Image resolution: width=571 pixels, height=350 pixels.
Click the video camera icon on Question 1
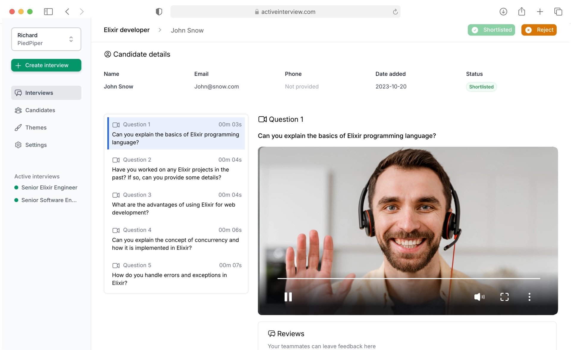(x=115, y=124)
